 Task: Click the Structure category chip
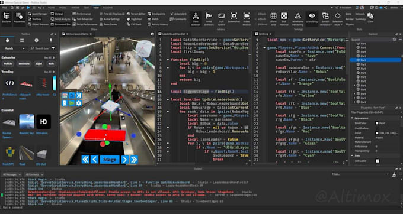24,64
